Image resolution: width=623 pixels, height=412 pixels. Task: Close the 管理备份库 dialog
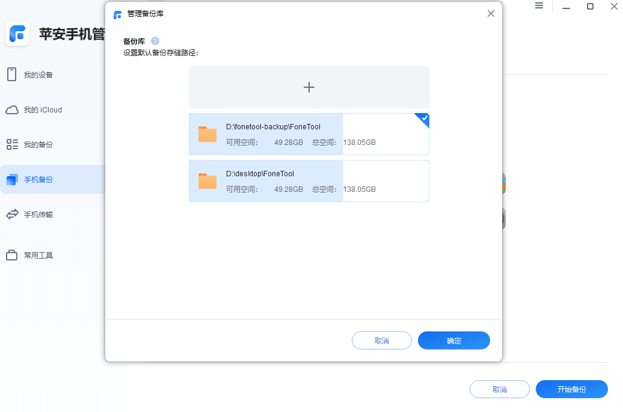[x=490, y=13]
